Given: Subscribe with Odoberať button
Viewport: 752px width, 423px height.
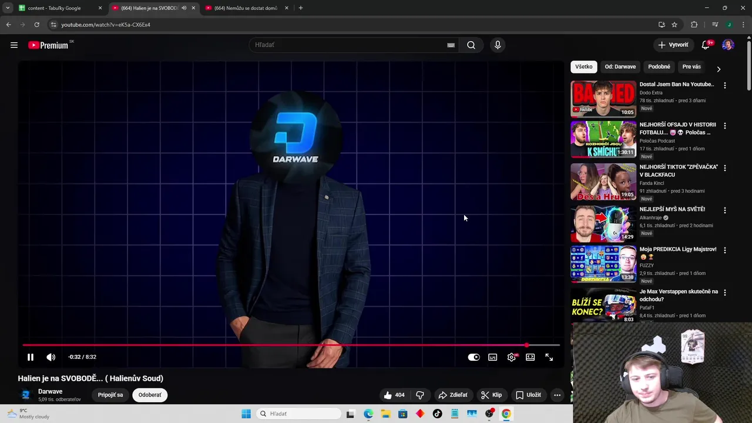Looking at the screenshot, I should (150, 395).
